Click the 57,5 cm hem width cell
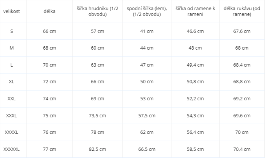The image size is (265, 158). pos(147,116)
